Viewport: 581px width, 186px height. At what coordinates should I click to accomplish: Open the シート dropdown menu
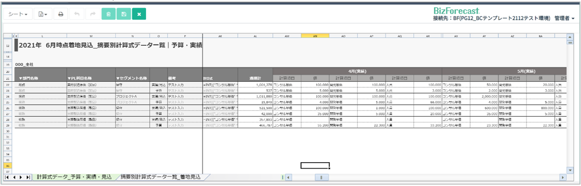[18, 14]
